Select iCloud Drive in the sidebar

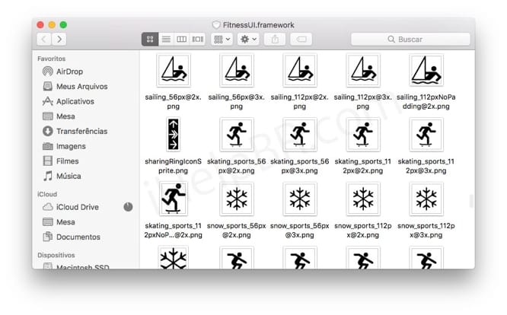pos(77,207)
